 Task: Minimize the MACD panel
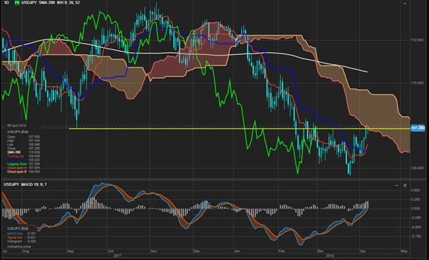tap(397, 185)
